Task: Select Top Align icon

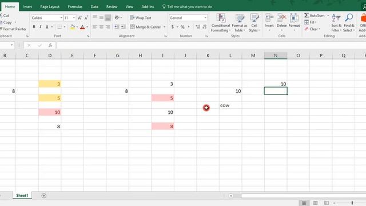Action: coord(95,17)
